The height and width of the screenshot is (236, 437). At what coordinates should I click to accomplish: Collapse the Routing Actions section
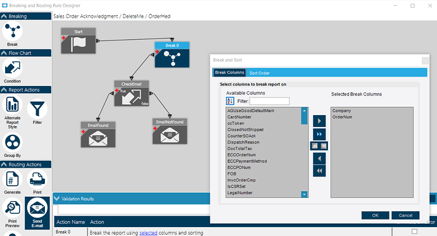(x=4, y=165)
